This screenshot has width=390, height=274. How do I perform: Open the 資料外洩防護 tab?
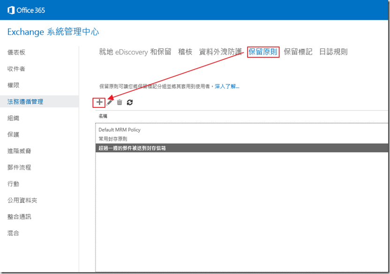point(220,52)
